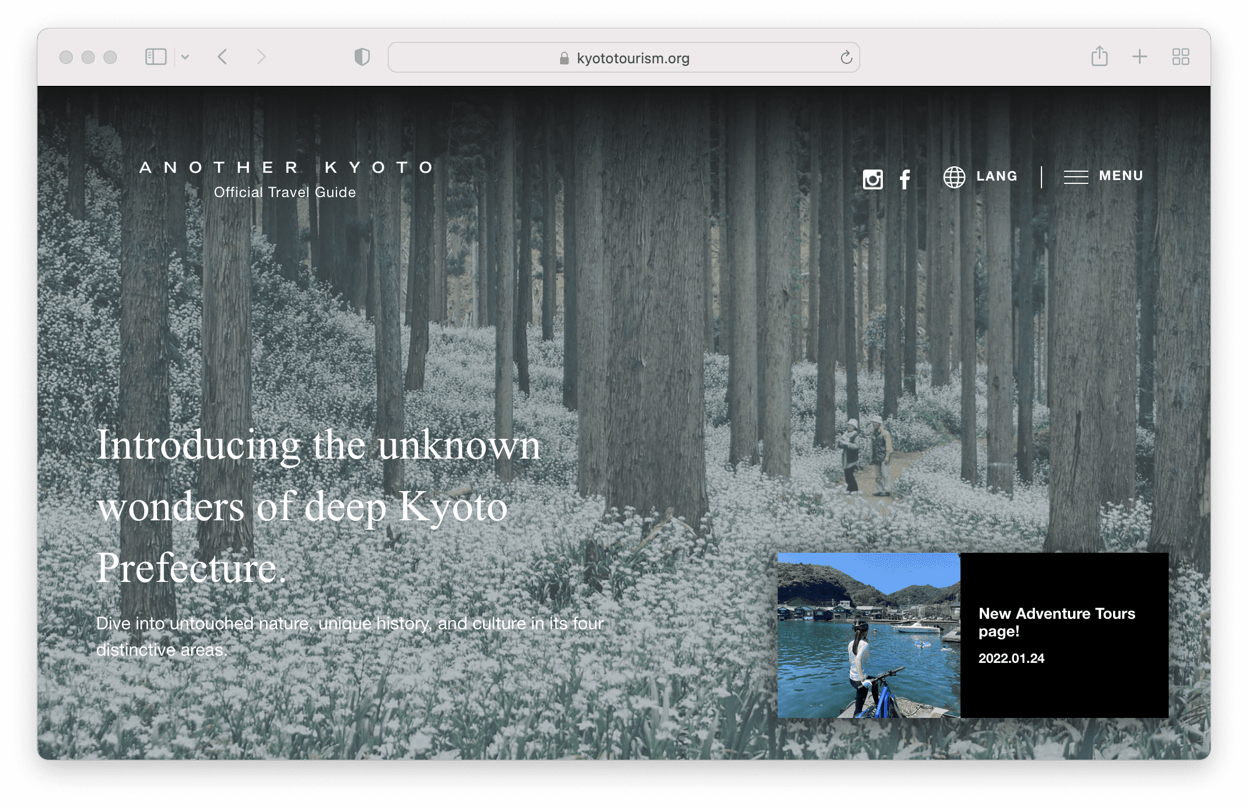Click the hero headline about deep Kyoto
Viewport: 1248px width, 806px height.
click(x=318, y=506)
